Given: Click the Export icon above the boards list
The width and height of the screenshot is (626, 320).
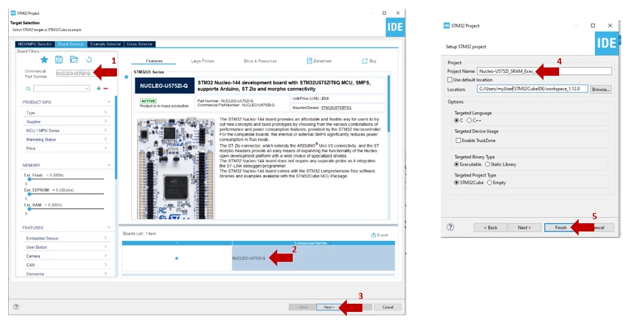Looking at the screenshot, I should 373,235.
